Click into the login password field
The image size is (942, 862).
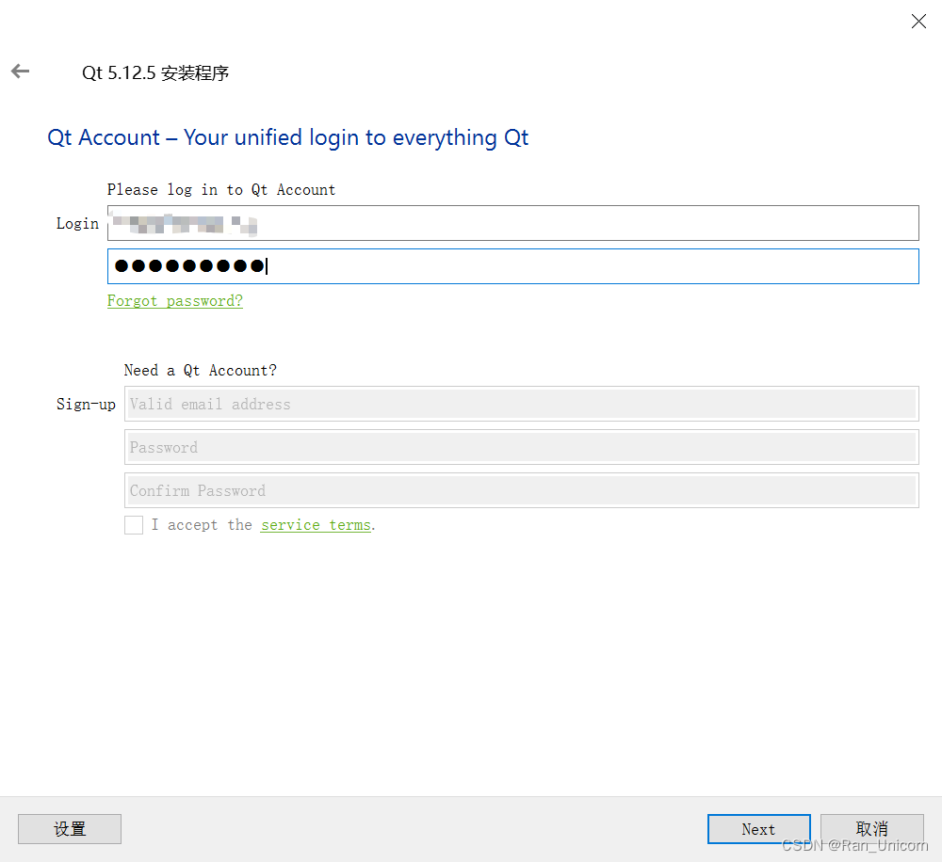(513, 266)
